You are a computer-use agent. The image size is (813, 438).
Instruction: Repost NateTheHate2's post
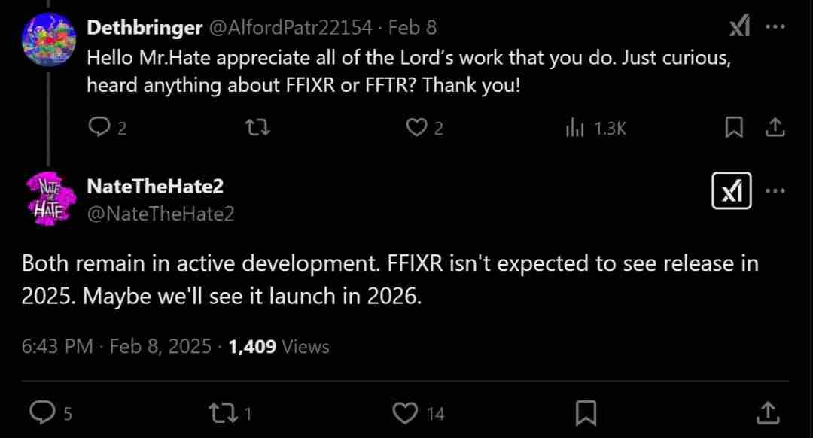pos(230,413)
